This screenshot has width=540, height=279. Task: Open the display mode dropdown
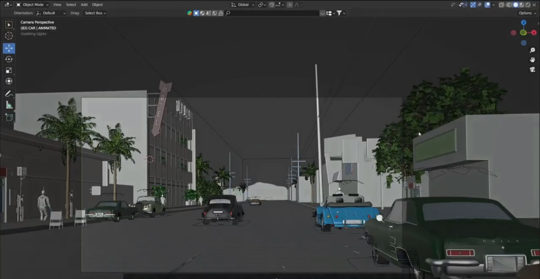pos(330,13)
